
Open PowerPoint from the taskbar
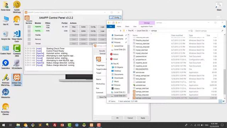62,125
